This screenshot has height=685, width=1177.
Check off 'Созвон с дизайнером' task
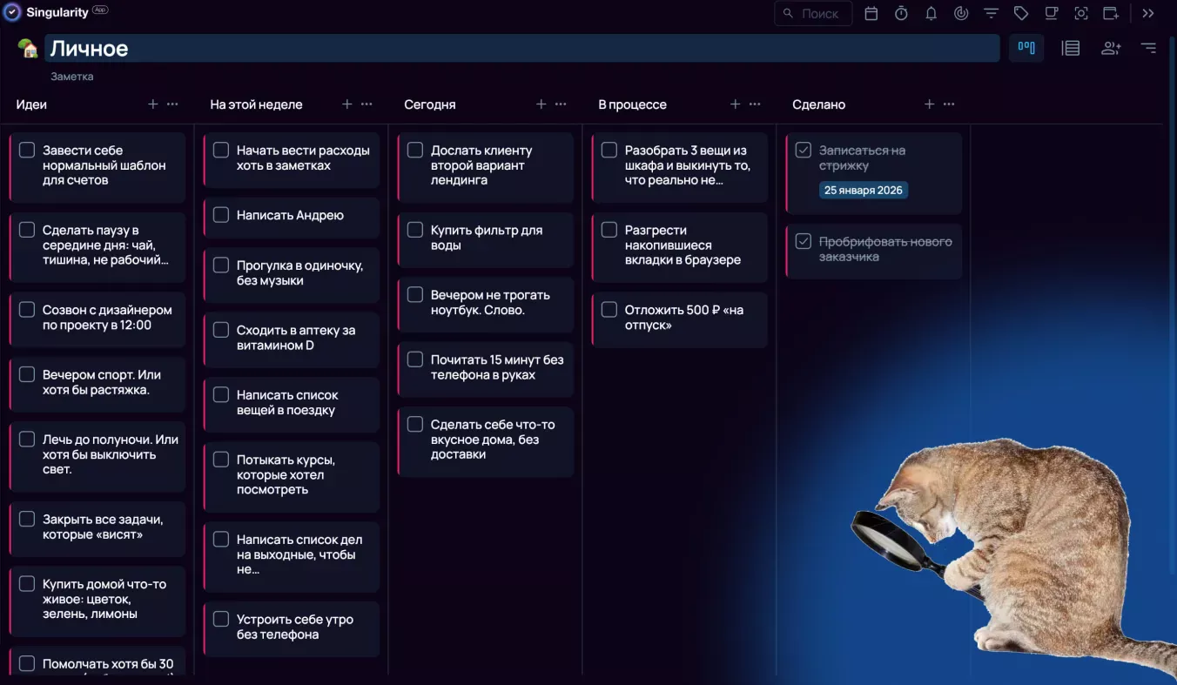27,310
